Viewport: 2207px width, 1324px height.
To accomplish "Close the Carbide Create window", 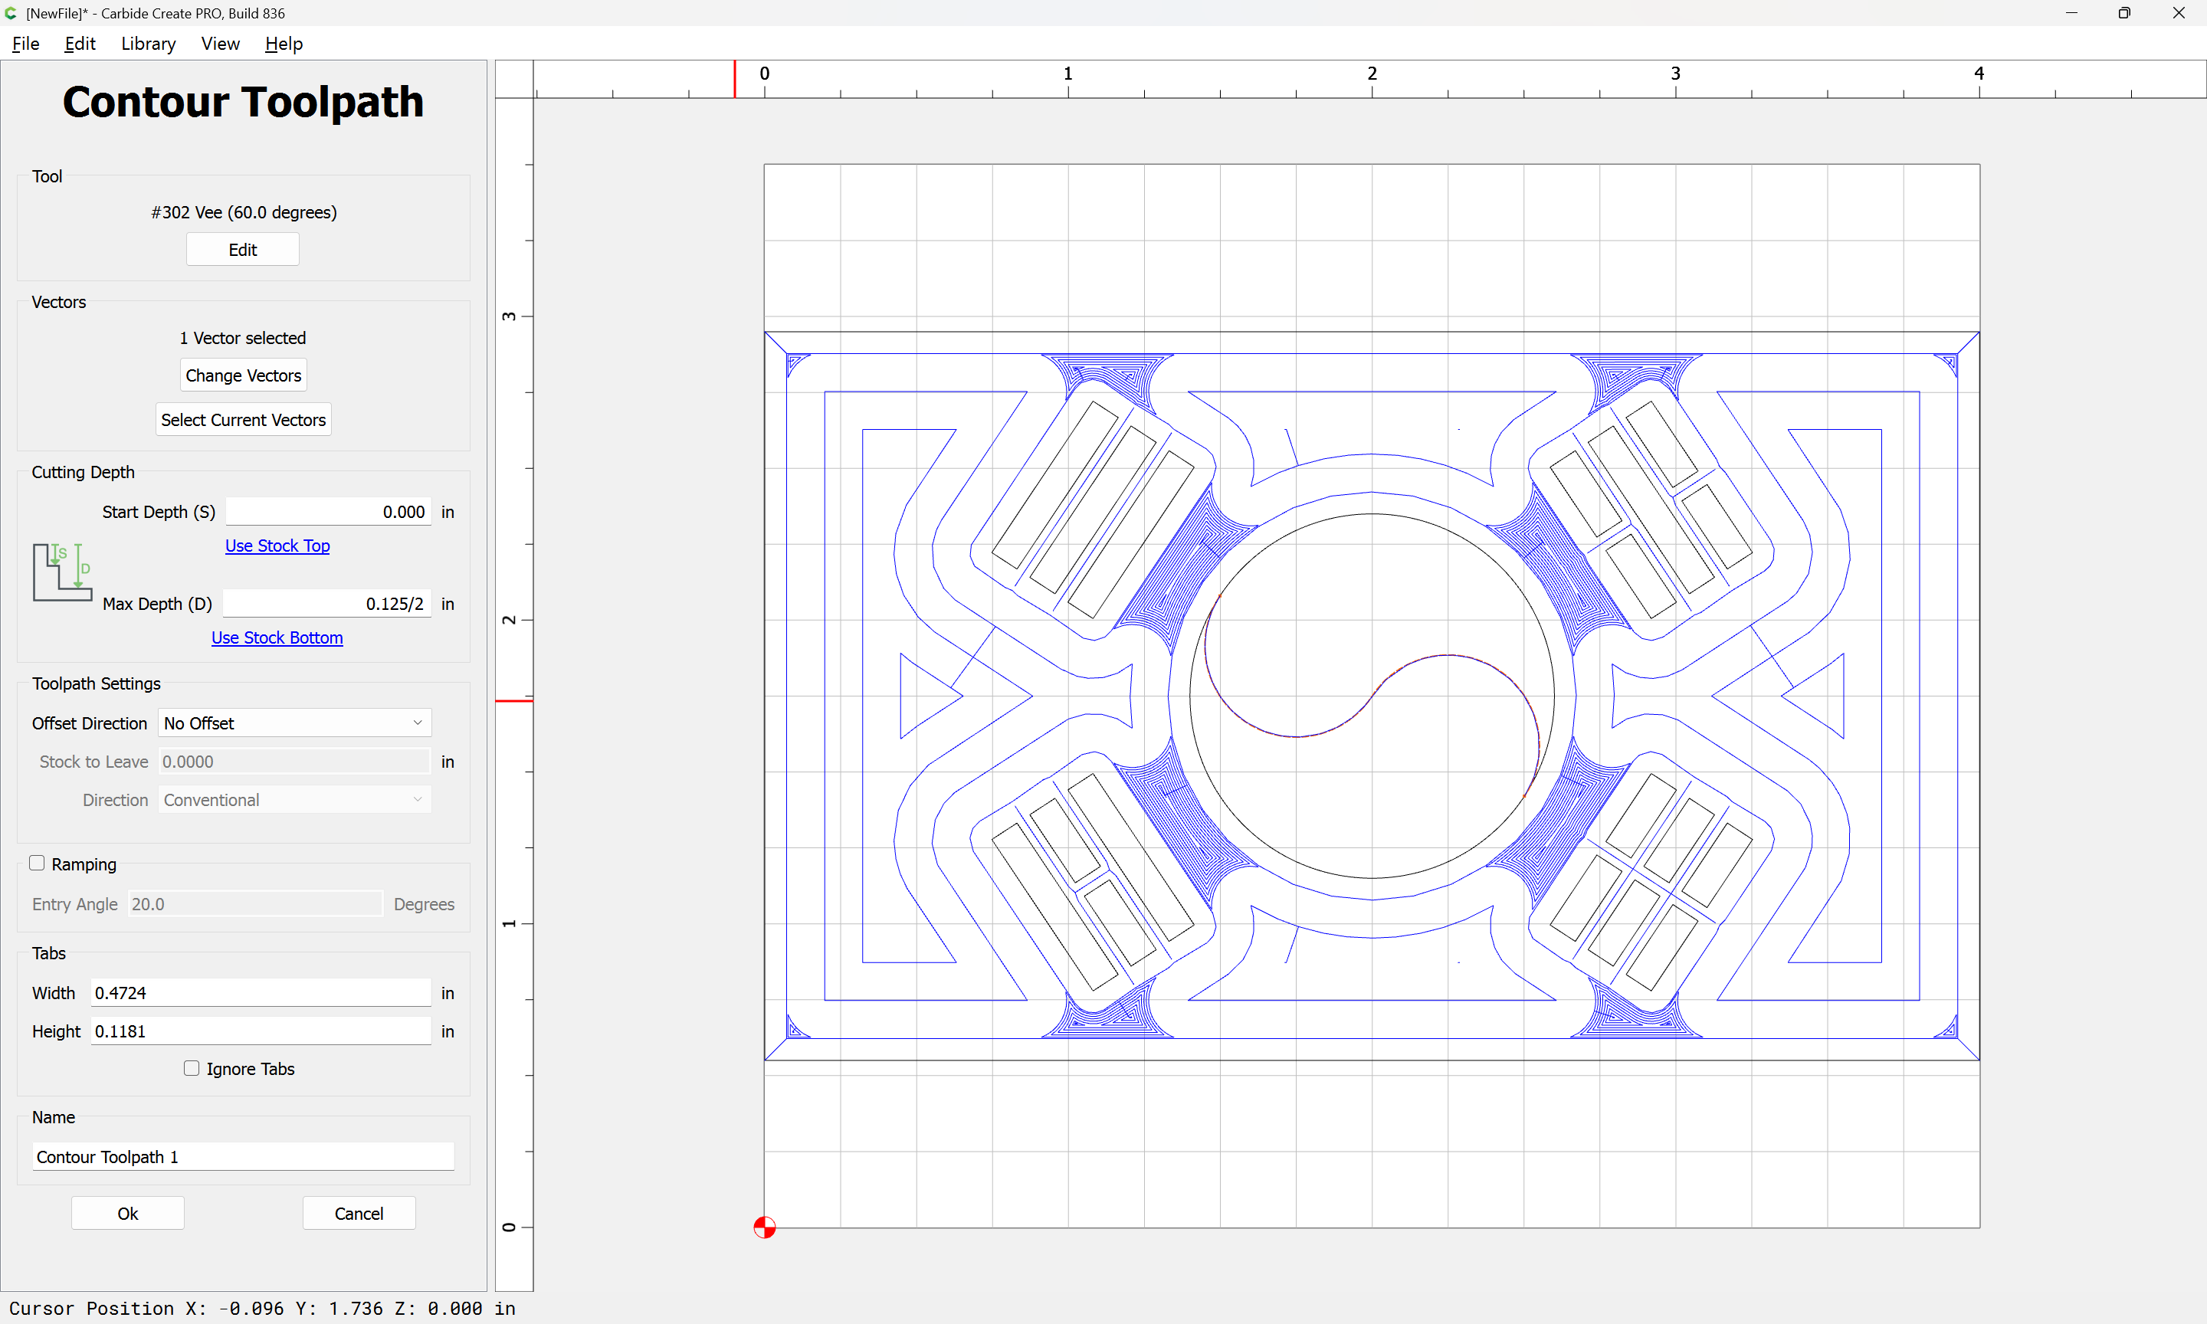I will (2178, 13).
